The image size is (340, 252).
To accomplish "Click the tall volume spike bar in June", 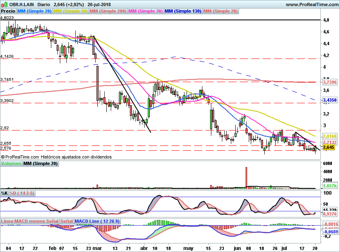I will pyautogui.click(x=246, y=178).
